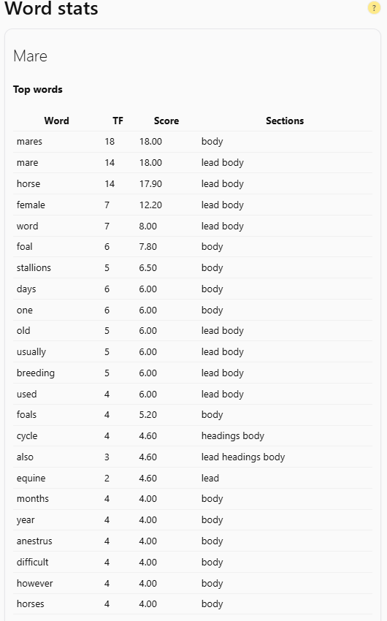Screen dimensions: 387x621
Task: Click the word 'female' in the list
Action: coord(31,205)
